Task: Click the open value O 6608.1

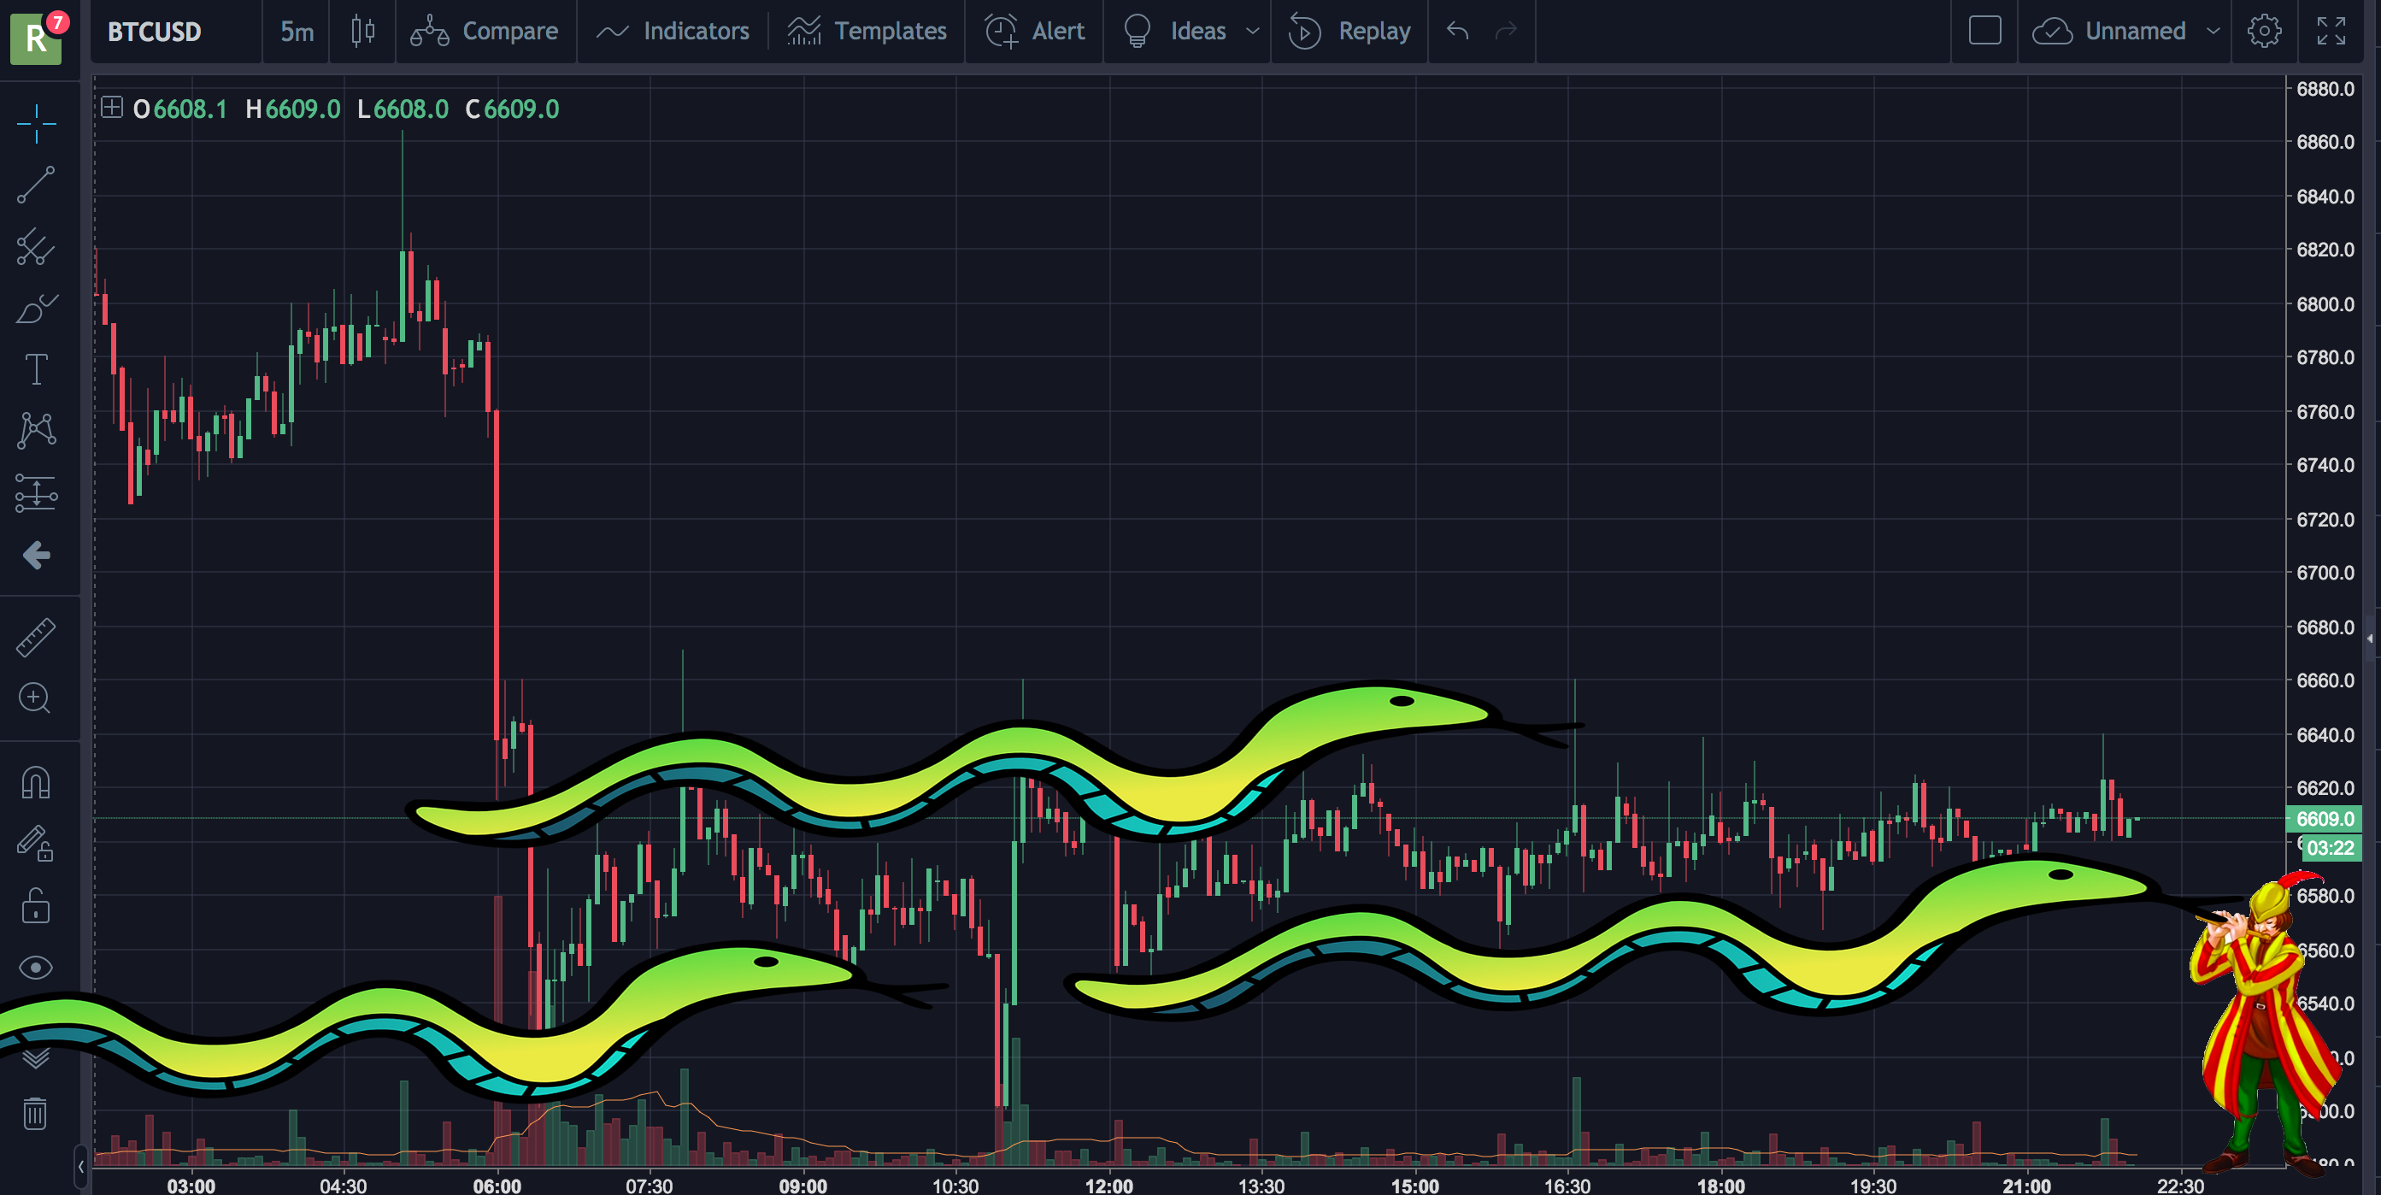Action: 180,109
